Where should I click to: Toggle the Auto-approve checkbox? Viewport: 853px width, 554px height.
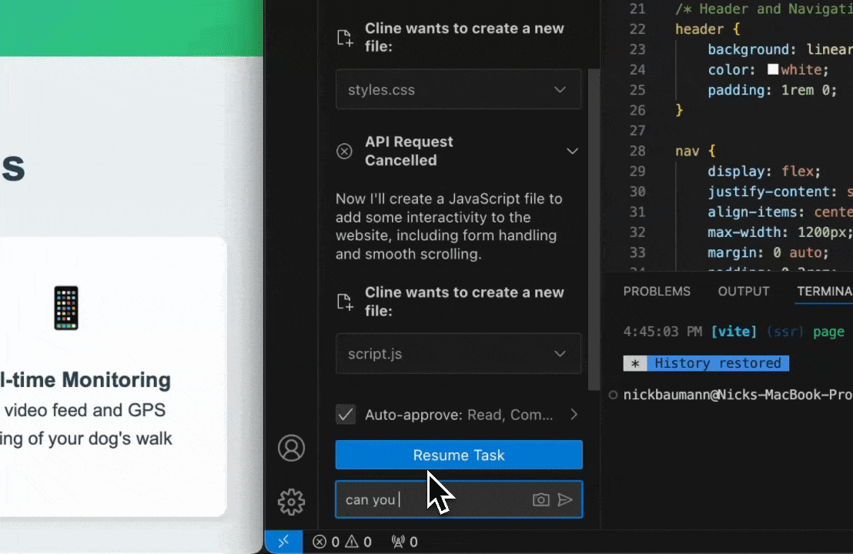346,414
